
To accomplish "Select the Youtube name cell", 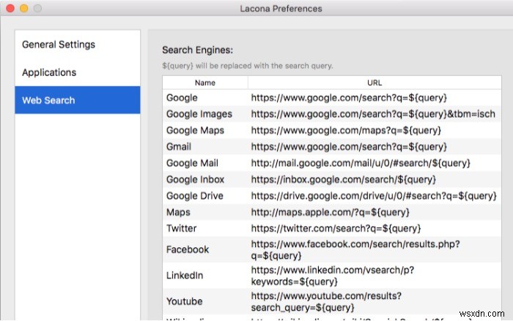I will (185, 301).
